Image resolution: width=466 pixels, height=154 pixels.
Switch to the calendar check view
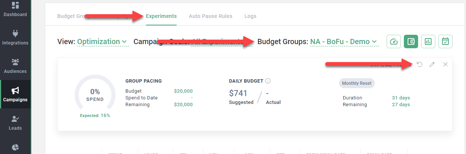445,41
